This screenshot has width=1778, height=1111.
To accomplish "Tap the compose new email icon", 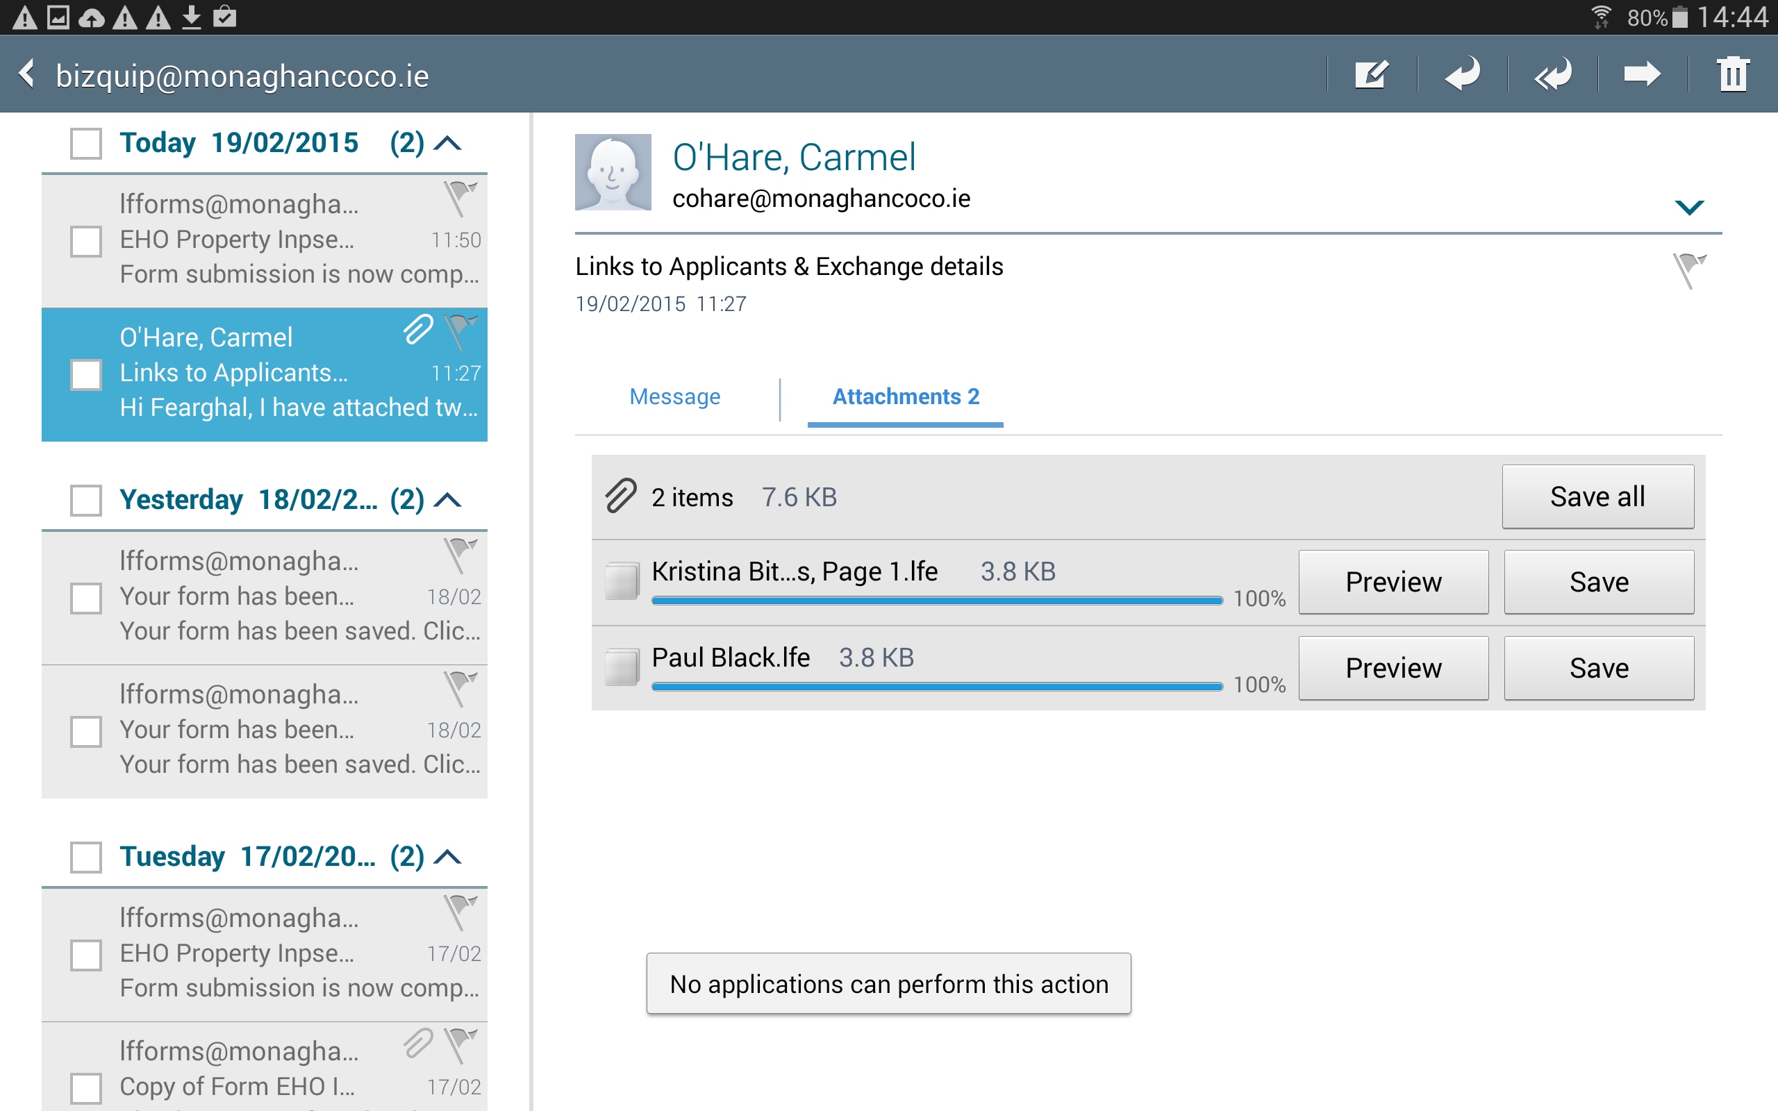I will pos(1371,74).
